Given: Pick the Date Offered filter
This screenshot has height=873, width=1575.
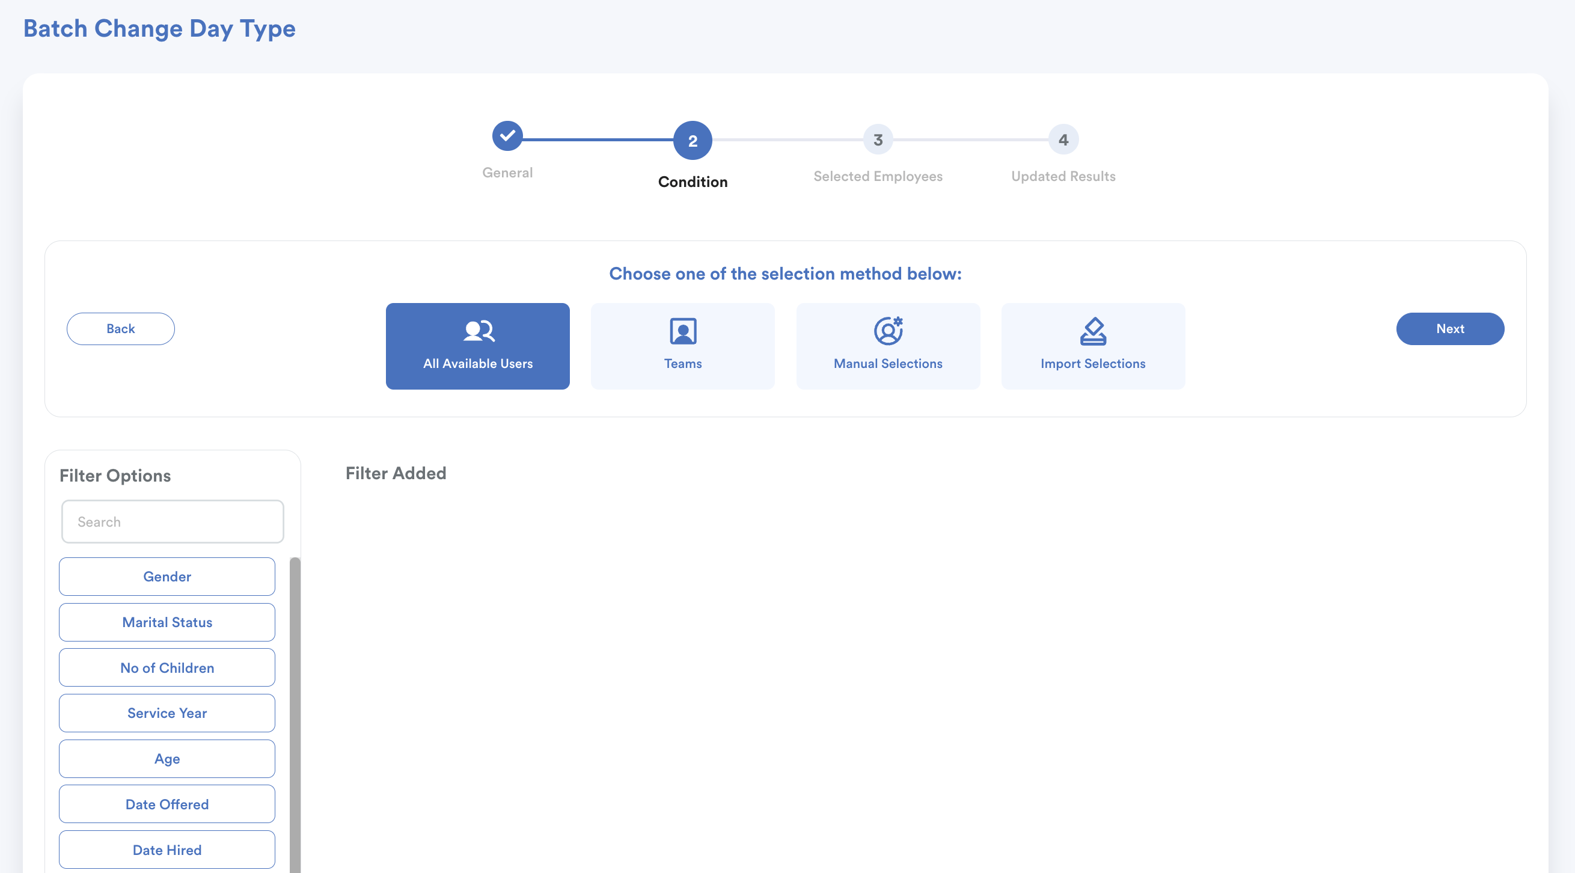Looking at the screenshot, I should tap(167, 804).
